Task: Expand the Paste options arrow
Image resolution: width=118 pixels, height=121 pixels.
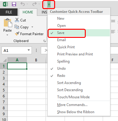Action: 7,35
